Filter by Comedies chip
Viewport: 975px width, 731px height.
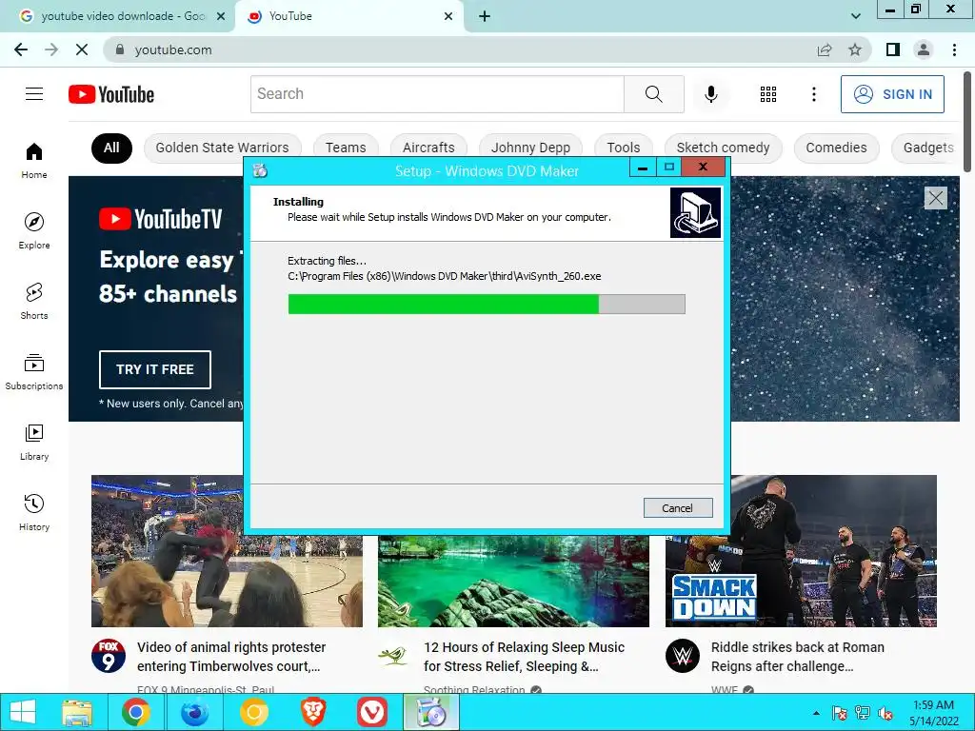click(x=836, y=148)
